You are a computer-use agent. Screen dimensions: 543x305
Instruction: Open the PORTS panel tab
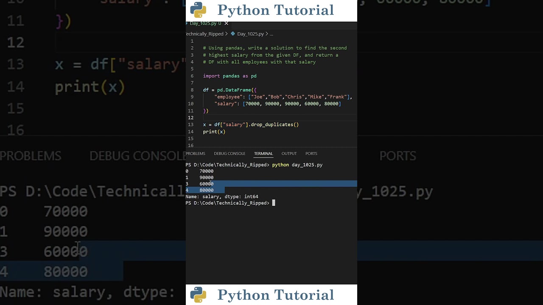pos(311,153)
